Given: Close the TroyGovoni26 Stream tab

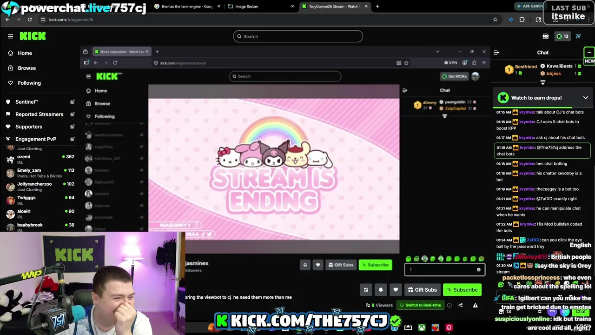Looking at the screenshot, I should coord(366,7).
